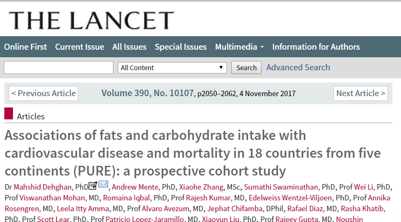
Task: Click The Lancet logo
Action: tap(91, 21)
